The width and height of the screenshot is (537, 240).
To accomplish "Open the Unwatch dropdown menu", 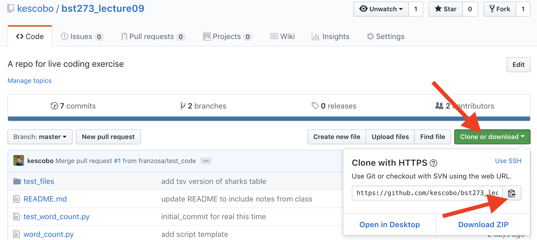I will click(381, 9).
